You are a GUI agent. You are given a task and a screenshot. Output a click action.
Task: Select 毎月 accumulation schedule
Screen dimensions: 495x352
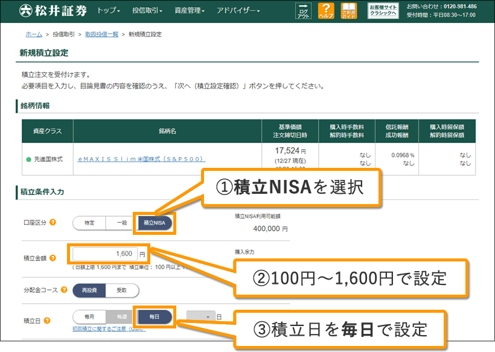pyautogui.click(x=89, y=316)
